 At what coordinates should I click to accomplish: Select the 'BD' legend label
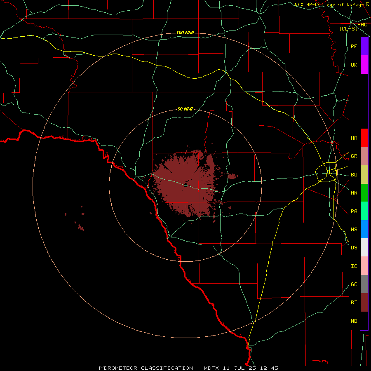[354, 175]
